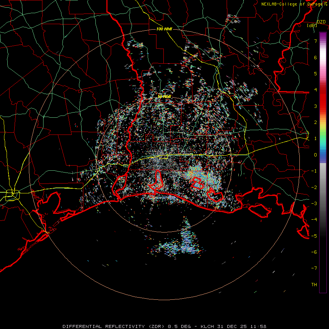329x329 pixels.
Task: Click the -4 value on the color scale
Action: (314, 220)
